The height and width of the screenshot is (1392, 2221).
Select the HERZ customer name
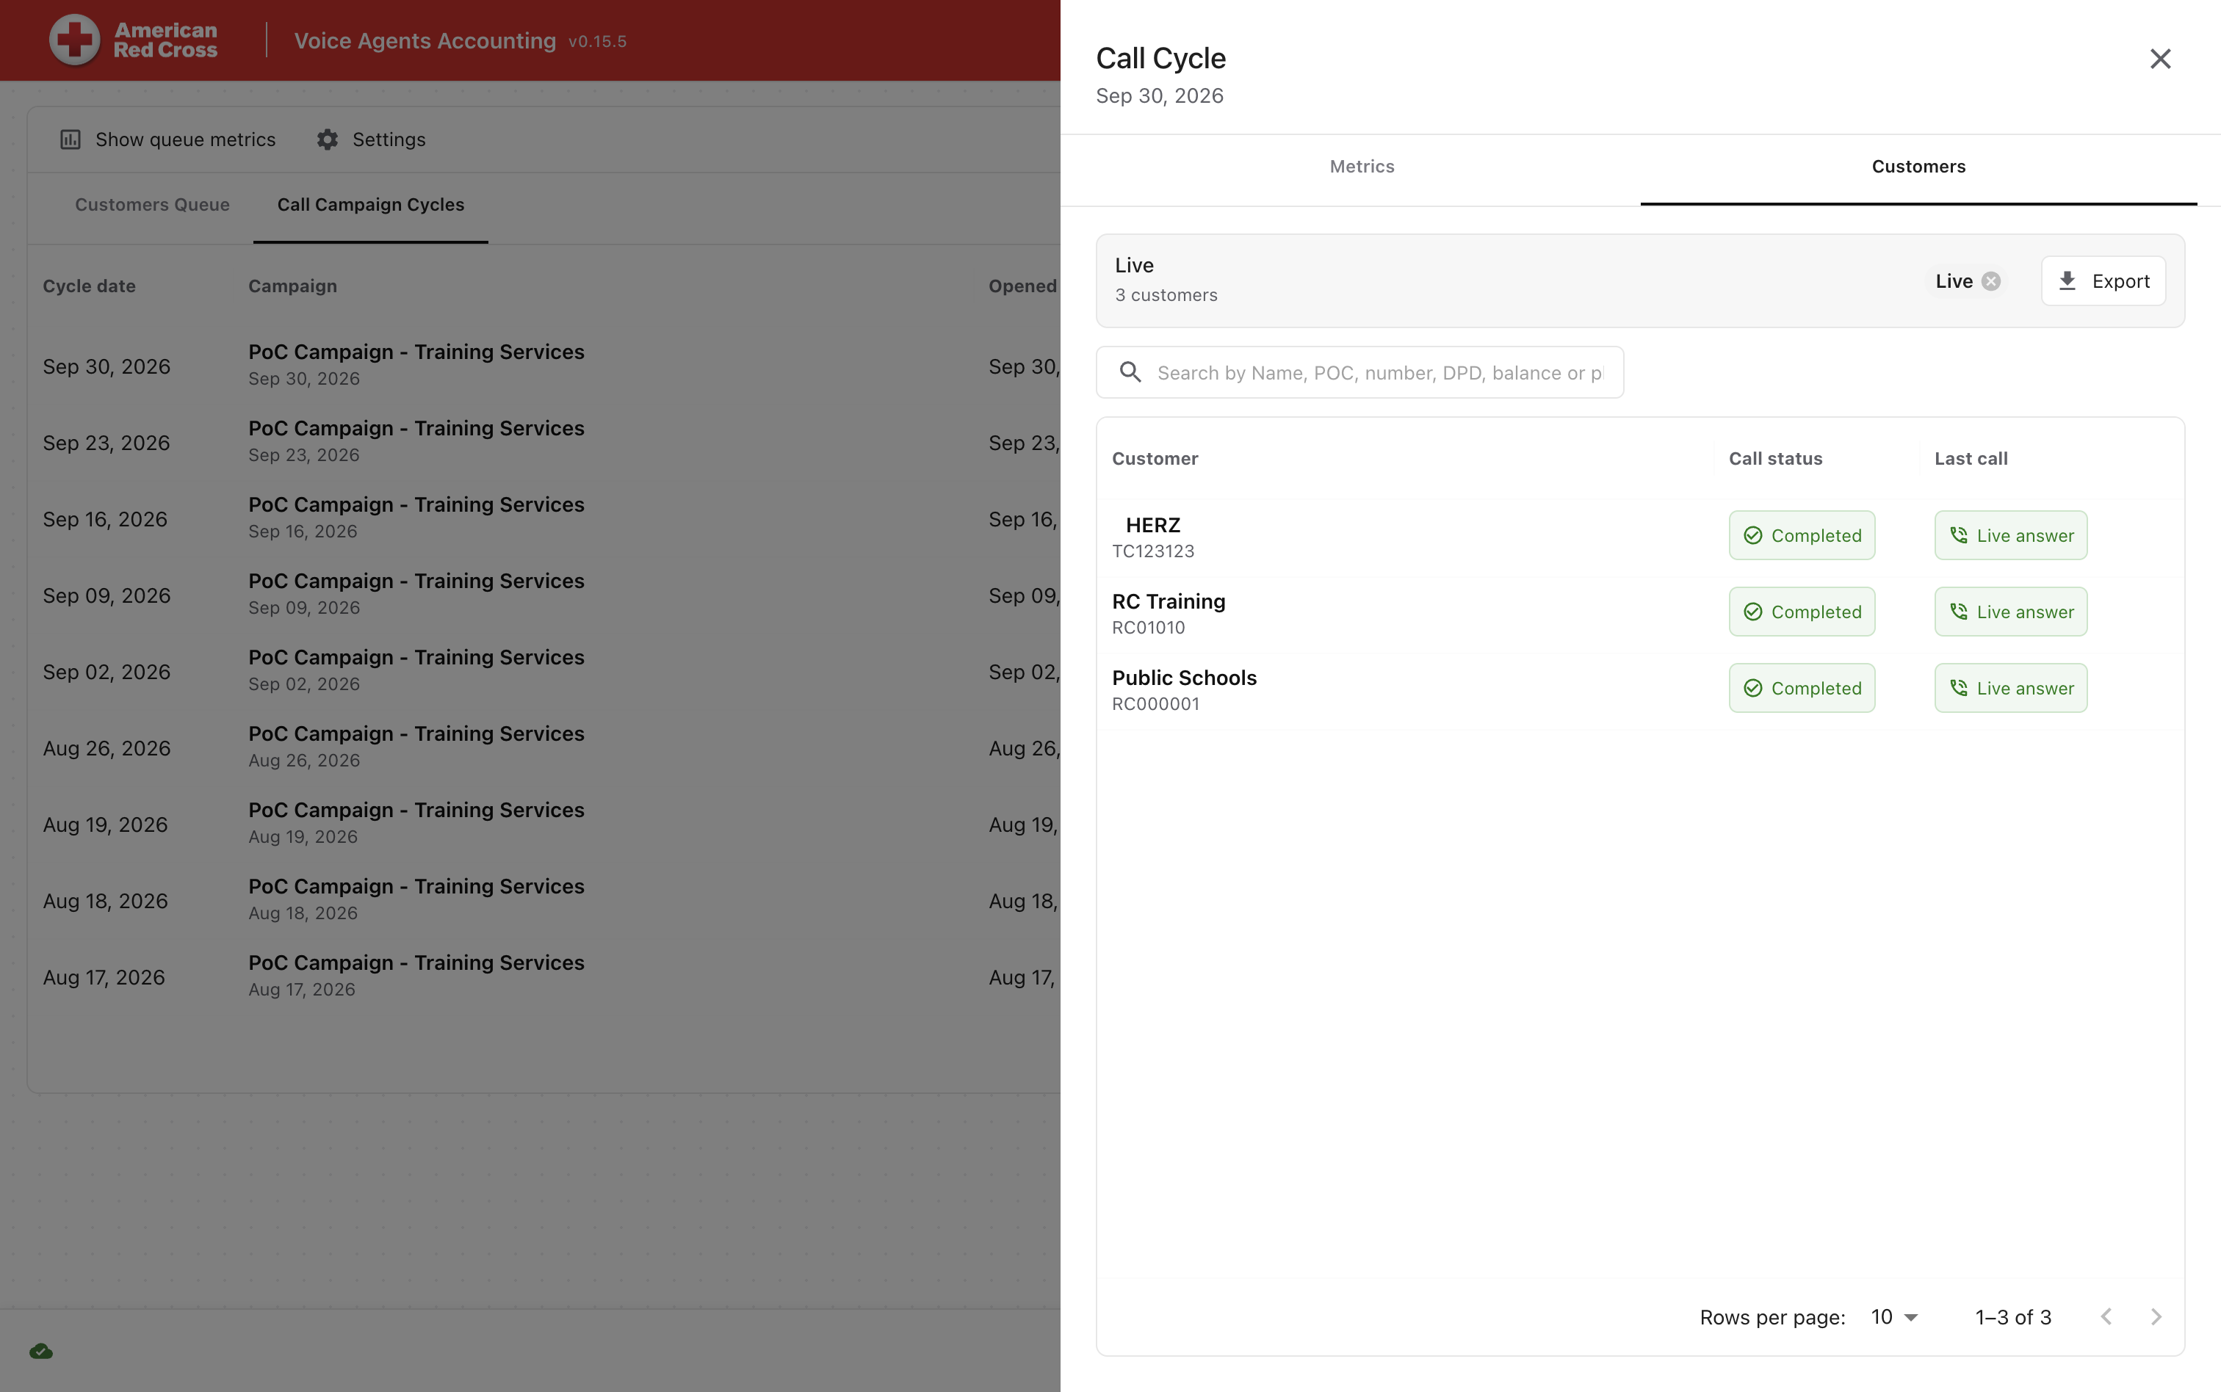coord(1153,525)
